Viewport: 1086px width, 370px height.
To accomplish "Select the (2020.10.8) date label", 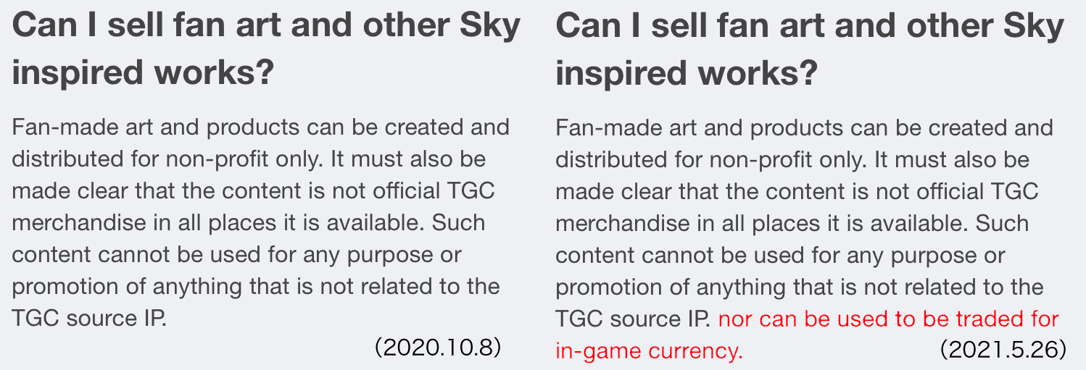I will 439,348.
